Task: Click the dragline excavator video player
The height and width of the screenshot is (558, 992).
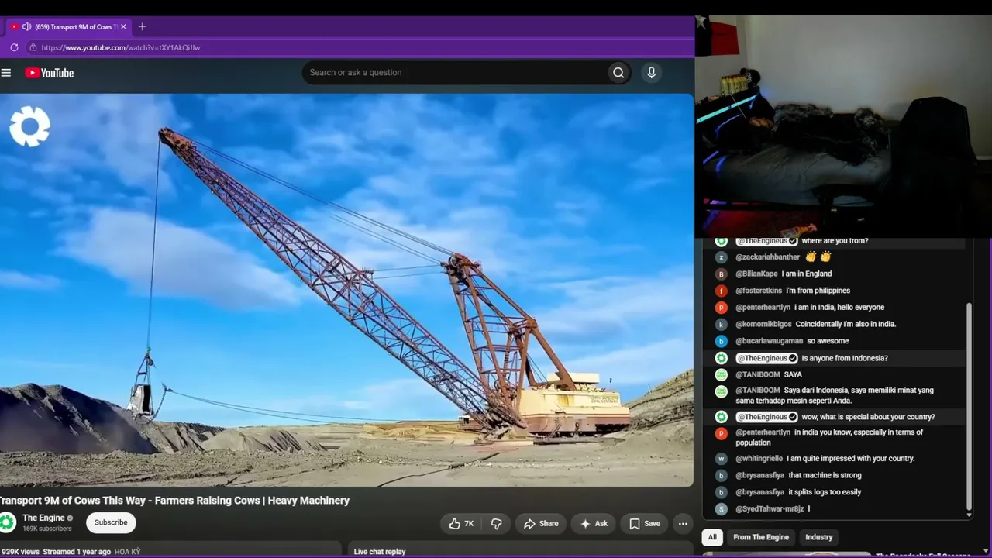Action: [346, 290]
